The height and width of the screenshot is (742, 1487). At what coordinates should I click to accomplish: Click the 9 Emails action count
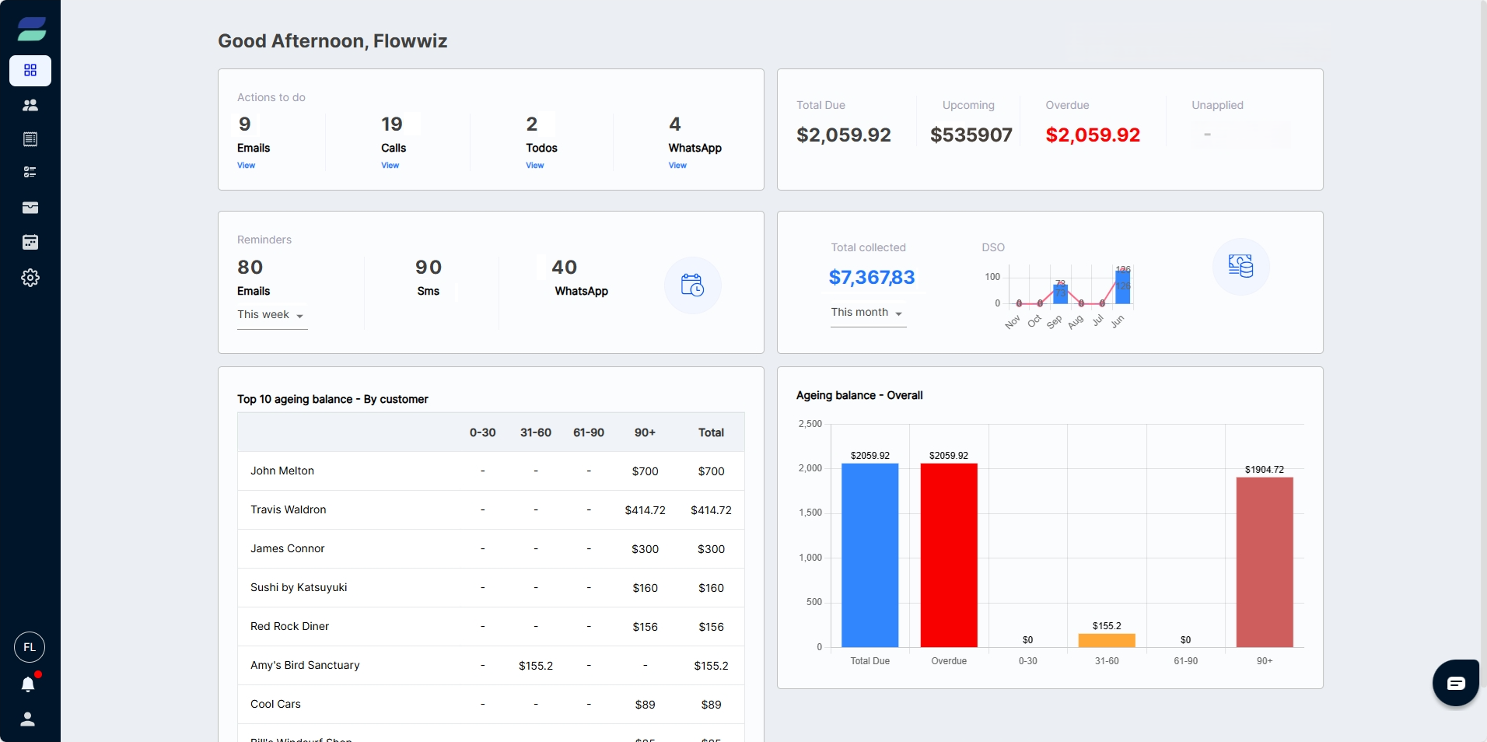click(245, 124)
